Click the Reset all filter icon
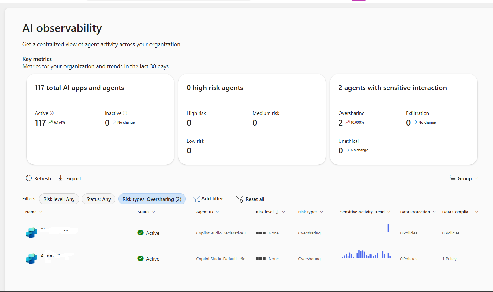The width and height of the screenshot is (493, 292). pyautogui.click(x=239, y=199)
